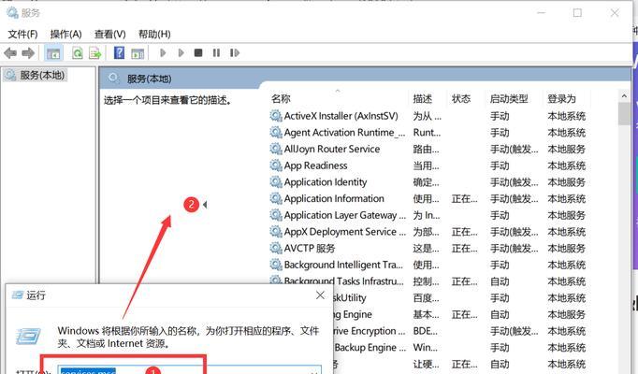Click gear icon of ActiveX Installer service

(276, 116)
